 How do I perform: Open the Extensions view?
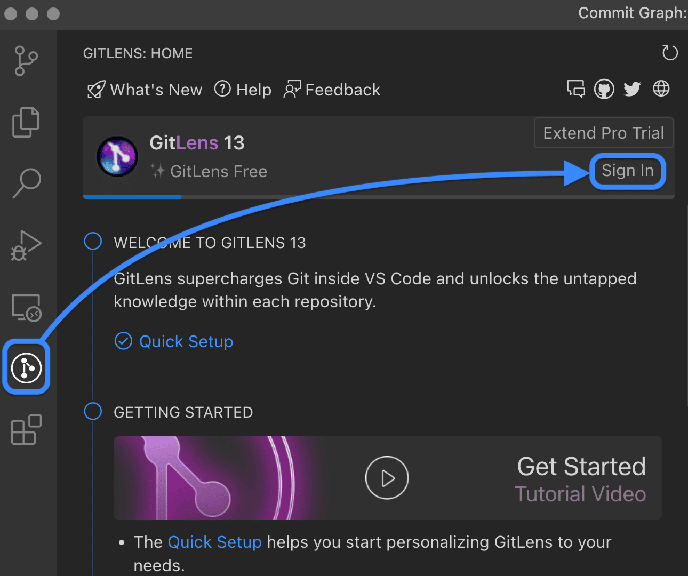tap(26, 429)
